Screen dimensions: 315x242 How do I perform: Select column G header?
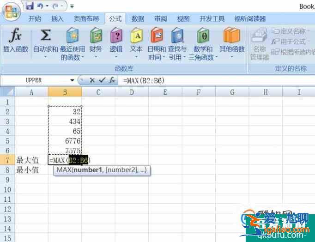coord(232,92)
